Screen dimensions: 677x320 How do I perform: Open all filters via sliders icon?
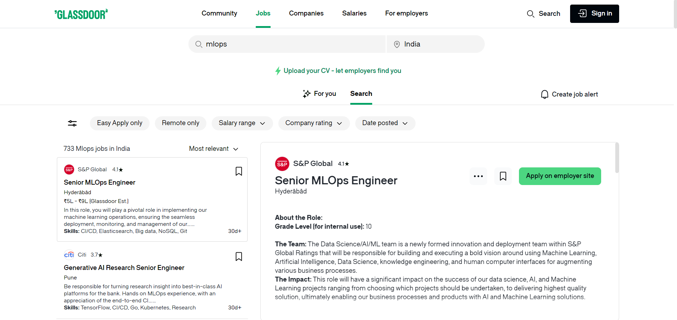click(72, 123)
